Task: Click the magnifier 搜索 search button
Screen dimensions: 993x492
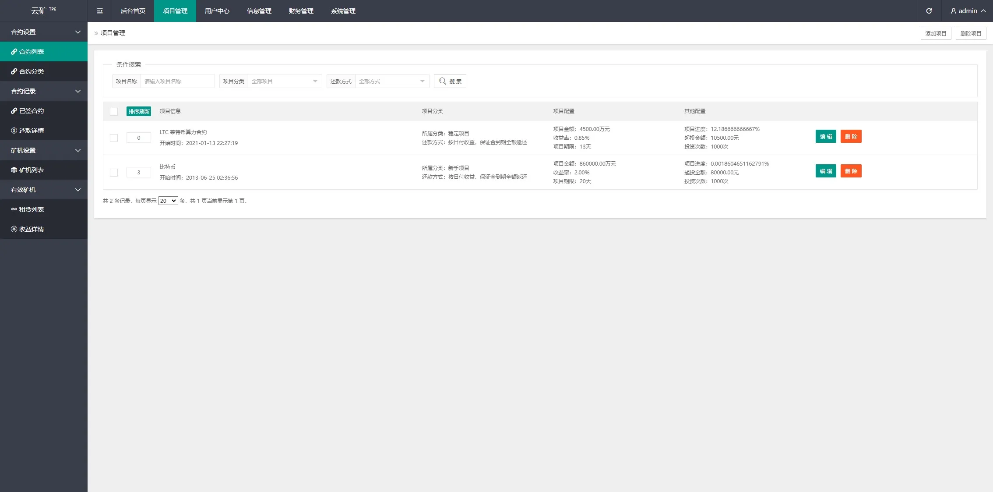Action: 450,81
